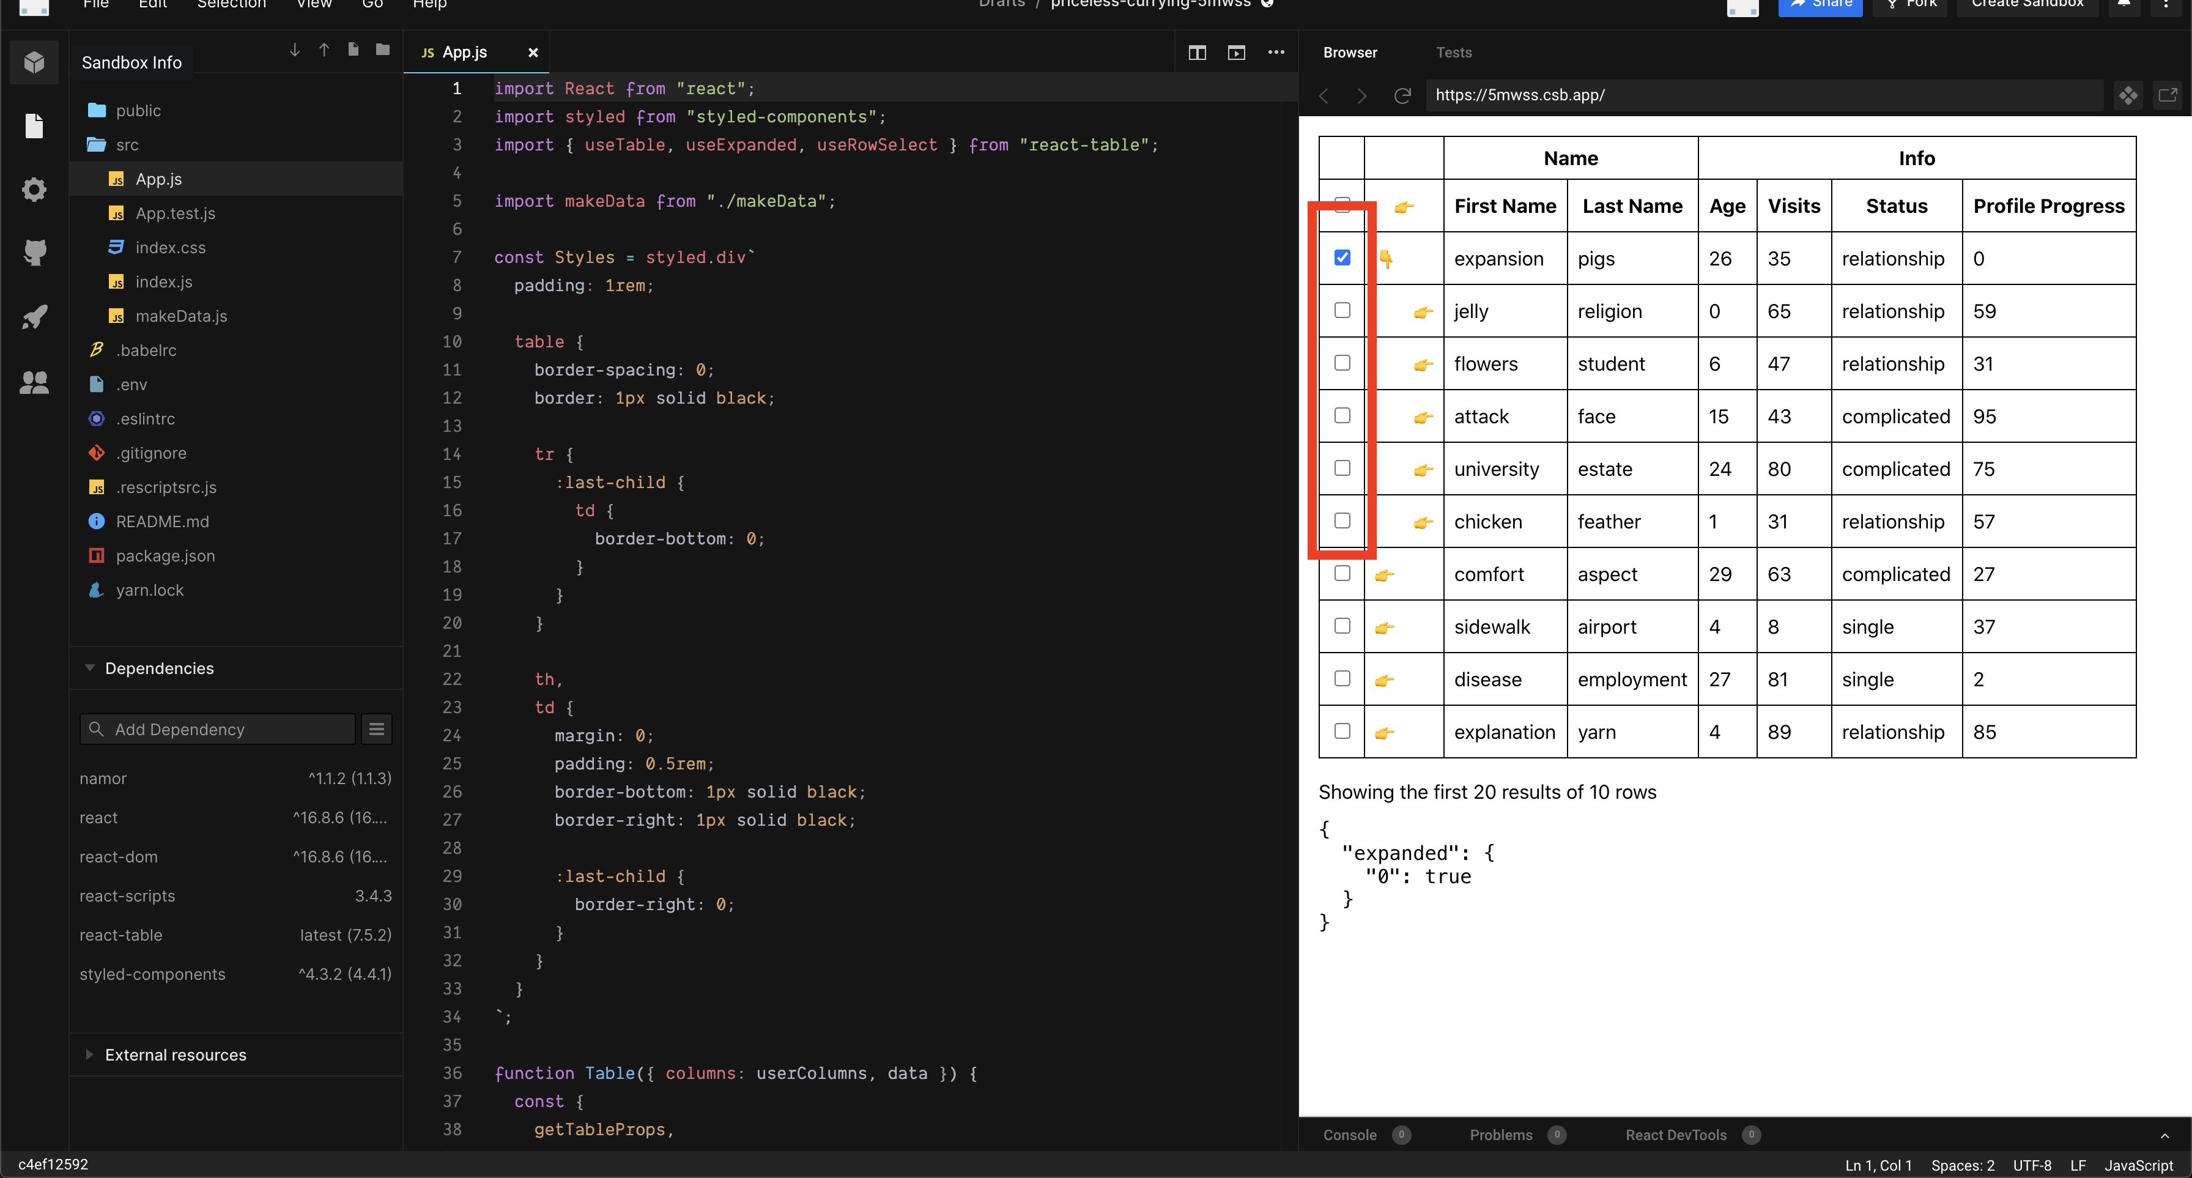Click Create Sandbox
Image resolution: width=2192 pixels, height=1178 pixels.
2027,4
